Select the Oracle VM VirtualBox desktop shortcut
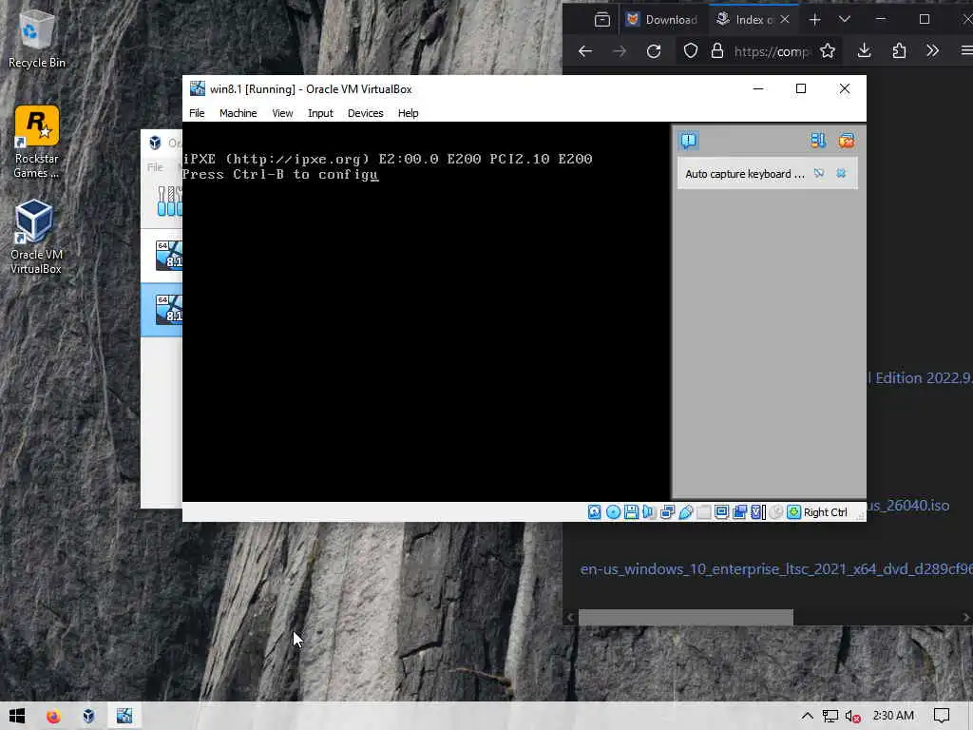973x730 pixels. pyautogui.click(x=36, y=237)
